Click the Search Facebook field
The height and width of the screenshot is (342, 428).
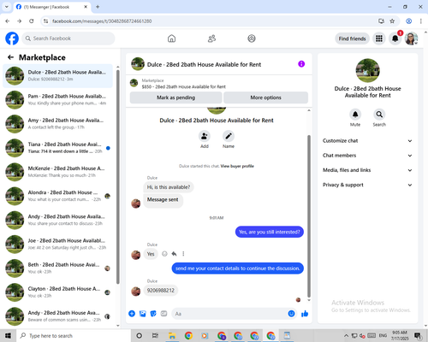[68, 38]
